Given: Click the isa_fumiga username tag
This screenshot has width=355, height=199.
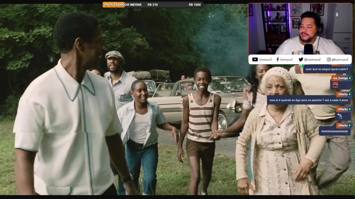Looking at the screenshot, I should pos(342,78).
